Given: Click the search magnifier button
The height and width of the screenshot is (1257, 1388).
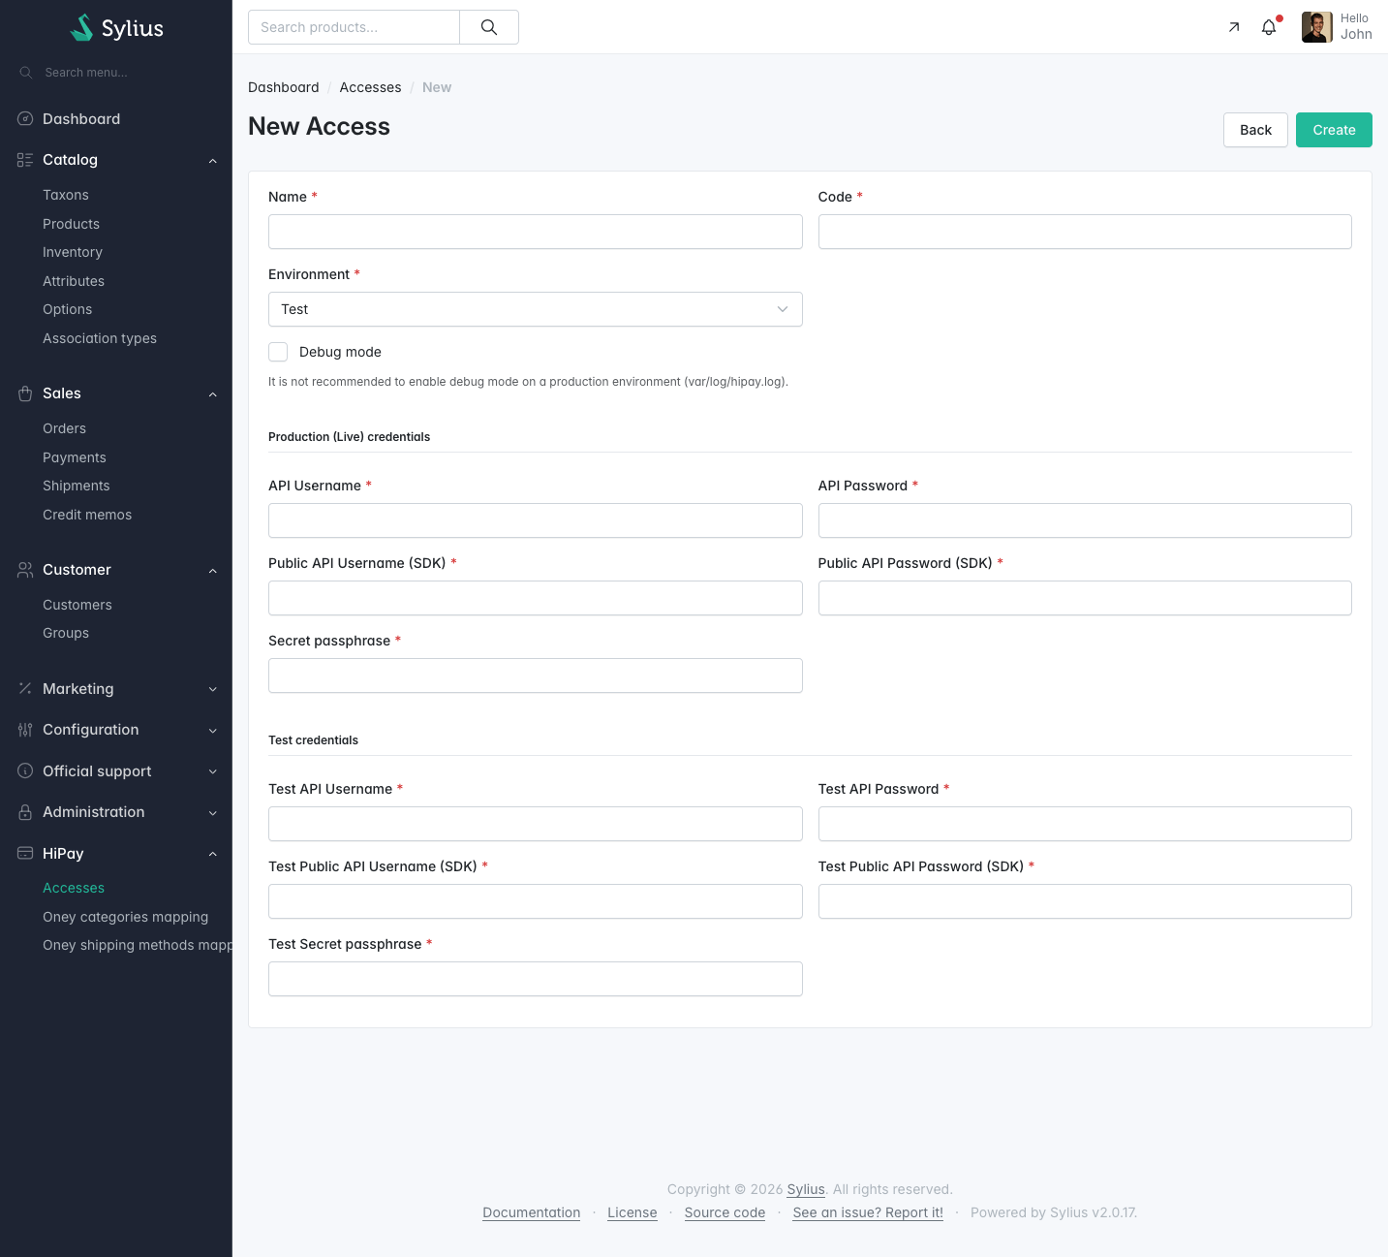Looking at the screenshot, I should click(489, 27).
